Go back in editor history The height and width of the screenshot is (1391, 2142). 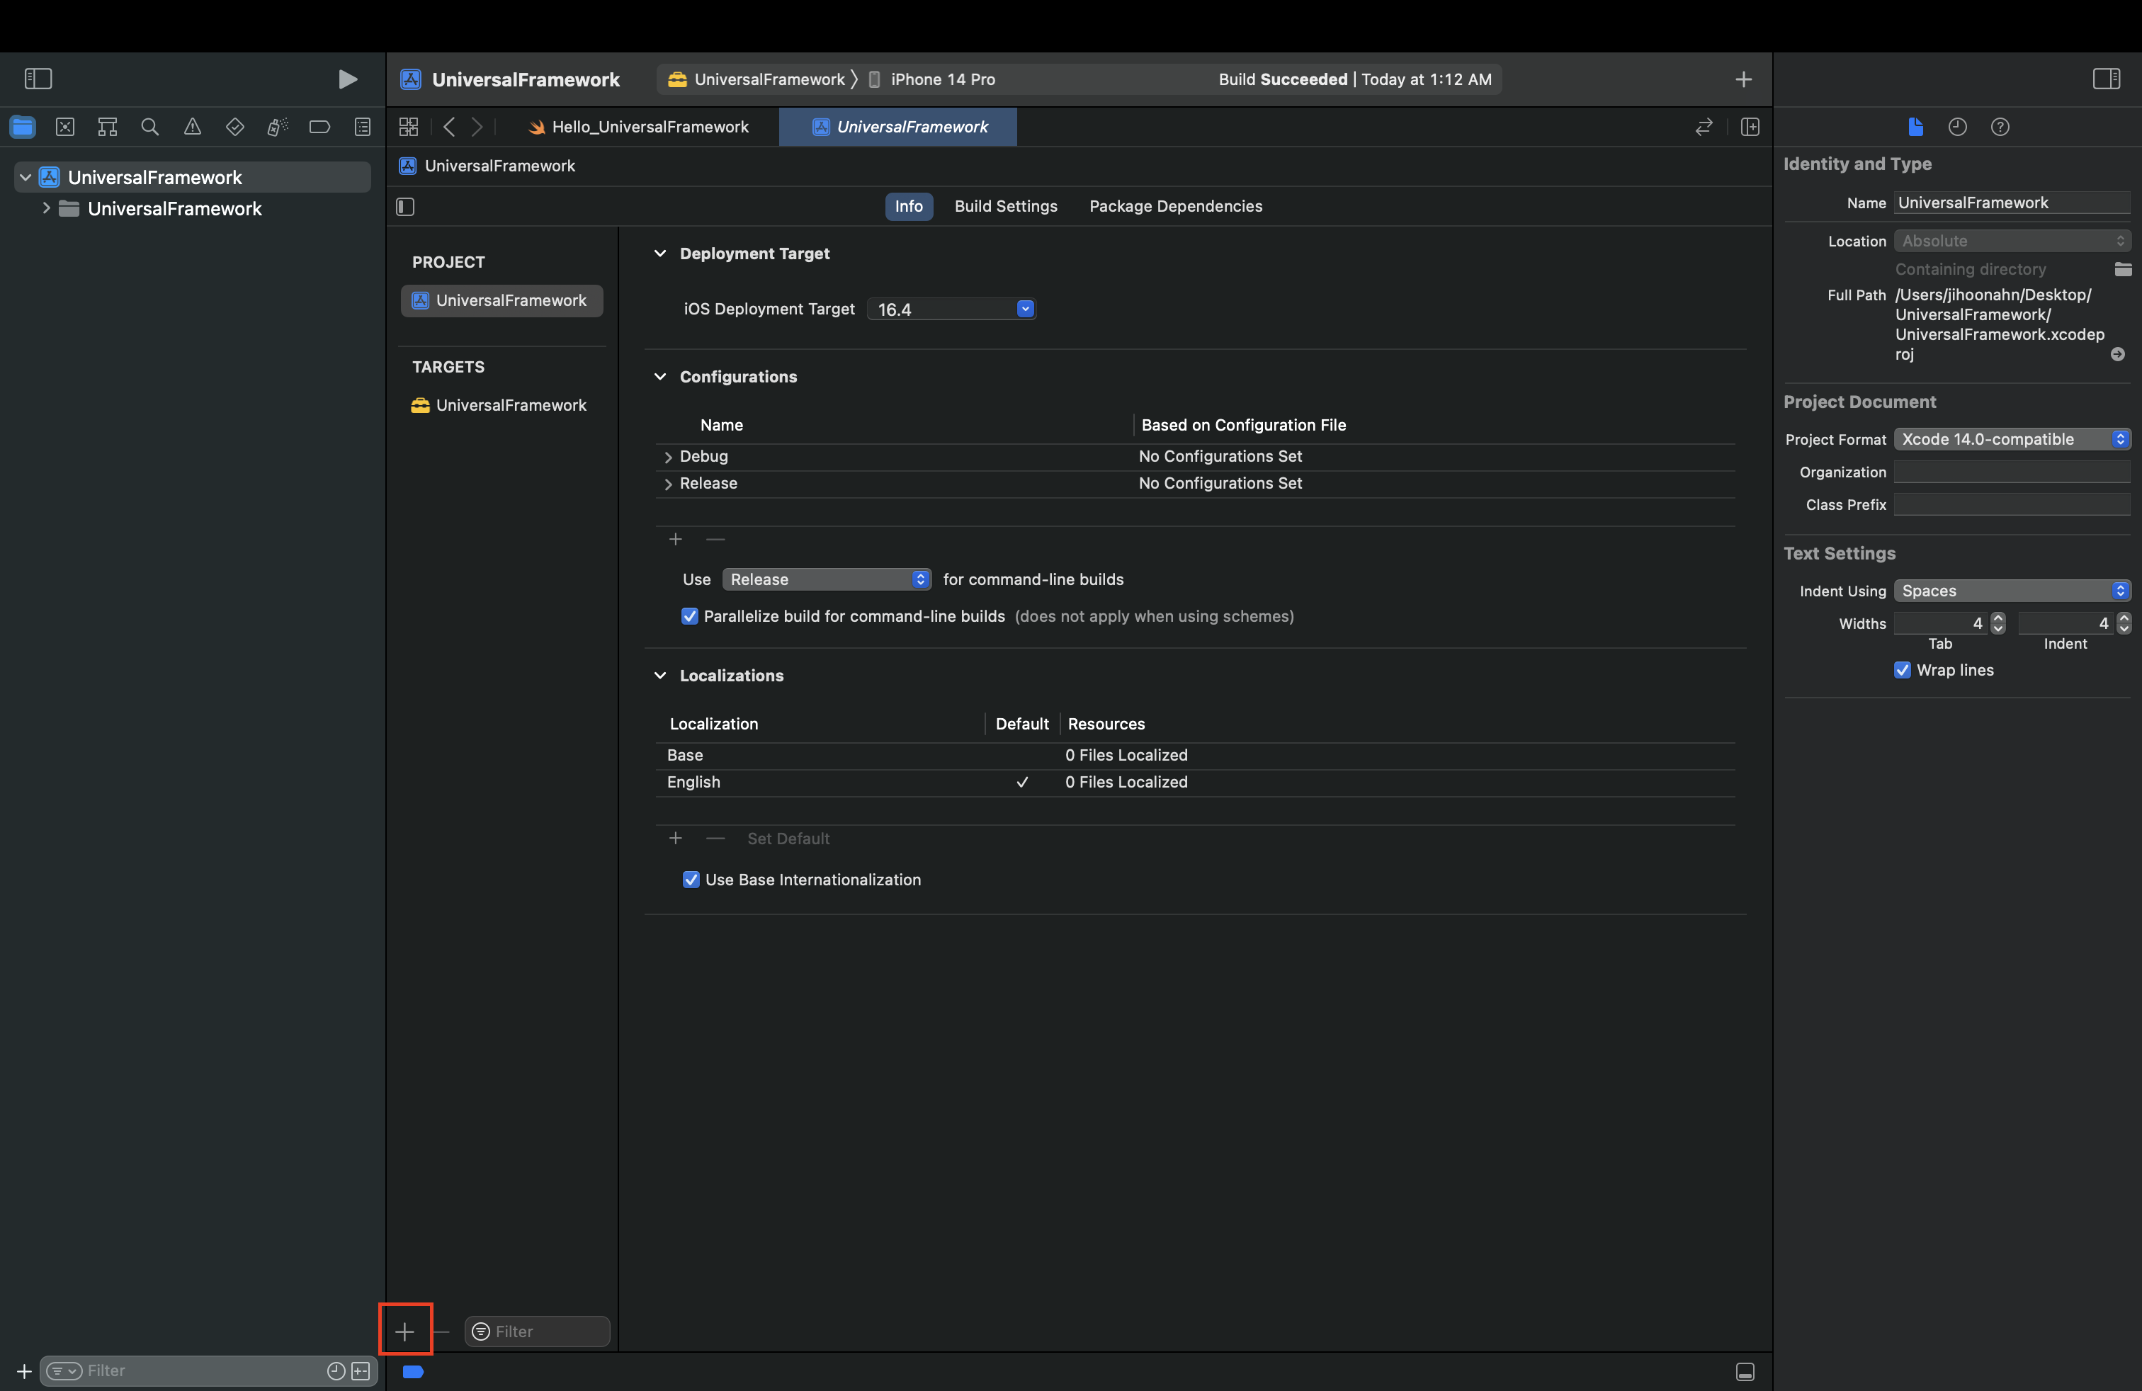[449, 127]
